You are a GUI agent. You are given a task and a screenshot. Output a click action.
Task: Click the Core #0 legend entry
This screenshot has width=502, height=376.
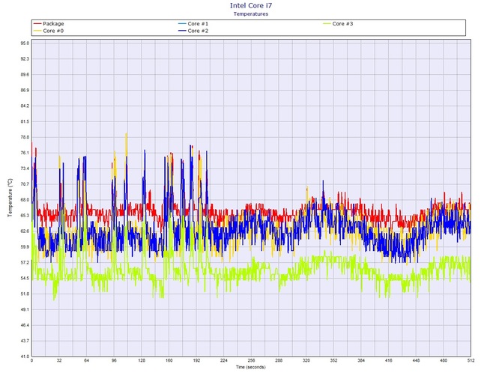coord(49,31)
